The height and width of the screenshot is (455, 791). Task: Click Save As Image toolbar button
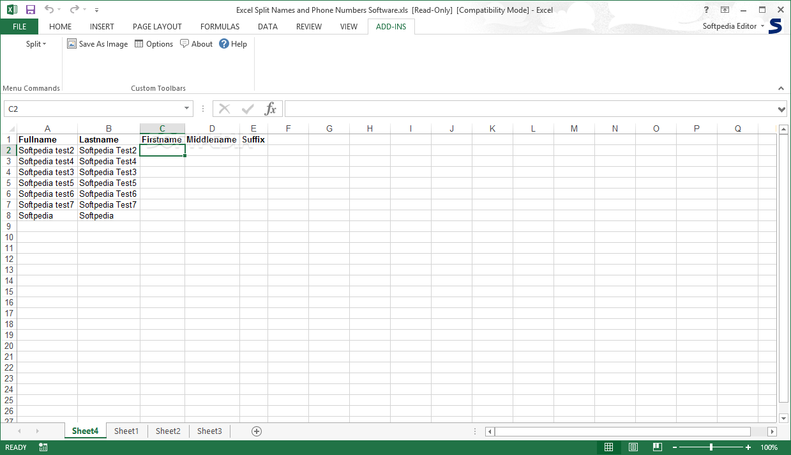(x=98, y=44)
